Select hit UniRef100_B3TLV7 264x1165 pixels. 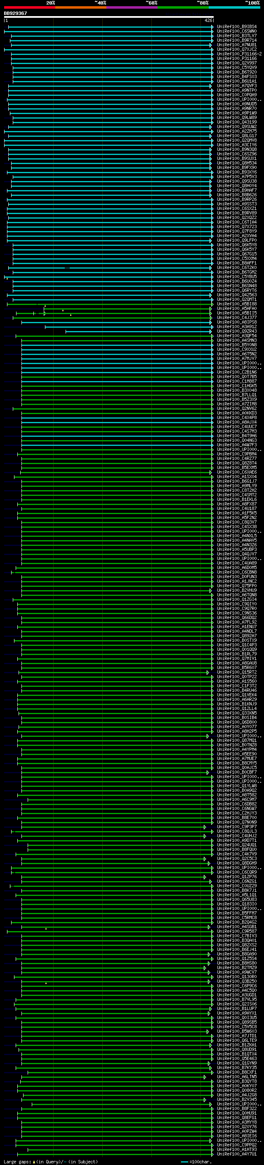click(236, 36)
